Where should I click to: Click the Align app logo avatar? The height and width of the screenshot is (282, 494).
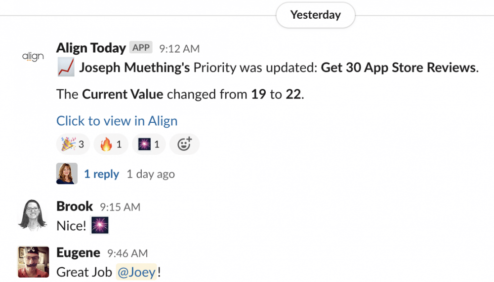pos(33,57)
